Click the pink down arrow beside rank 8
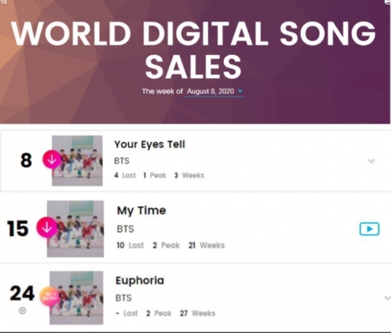The image size is (391, 333). click(x=52, y=159)
